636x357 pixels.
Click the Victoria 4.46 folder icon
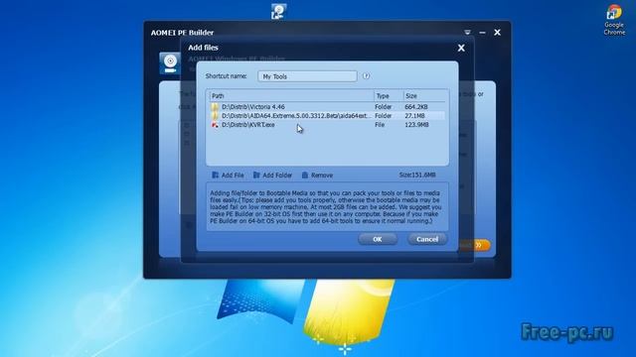point(215,107)
